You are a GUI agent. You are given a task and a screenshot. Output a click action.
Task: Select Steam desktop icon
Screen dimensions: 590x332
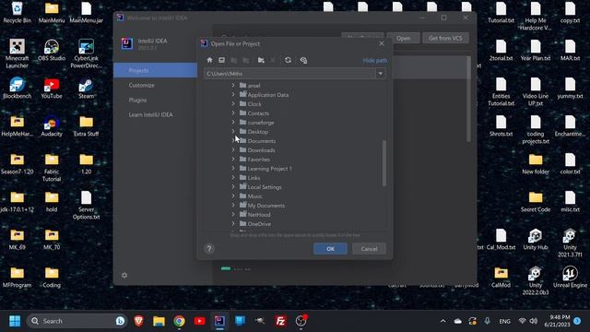tap(86, 89)
